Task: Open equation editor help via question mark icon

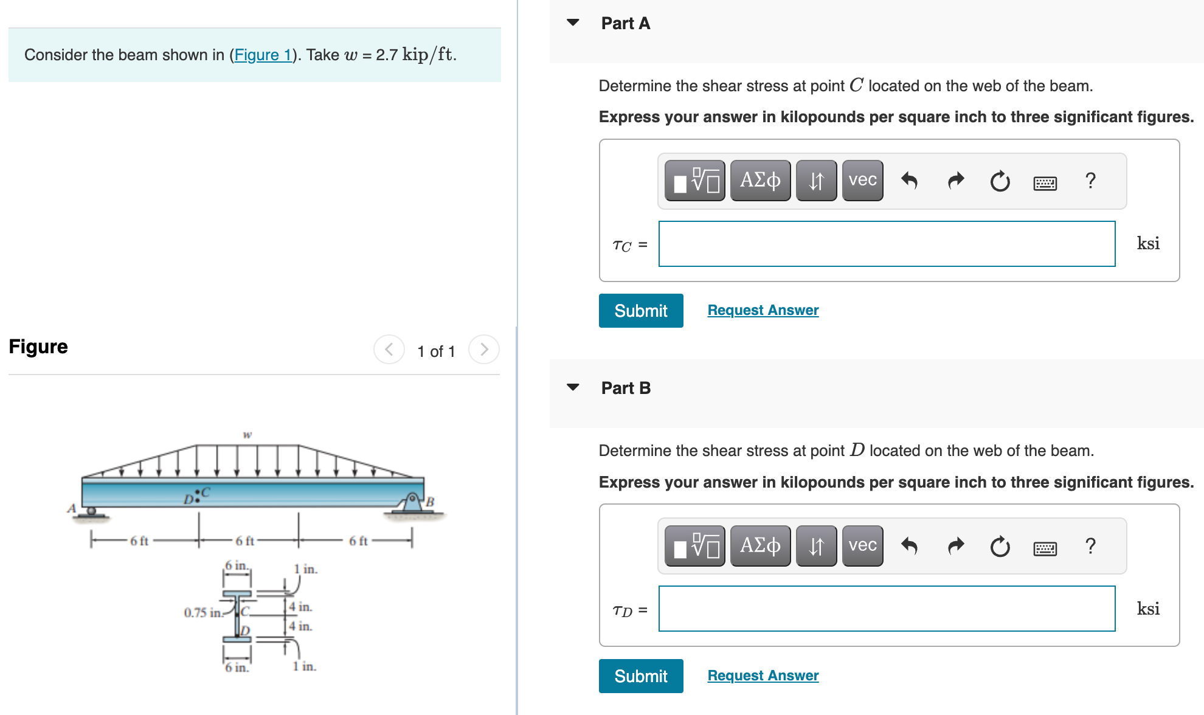Action: click(1090, 180)
